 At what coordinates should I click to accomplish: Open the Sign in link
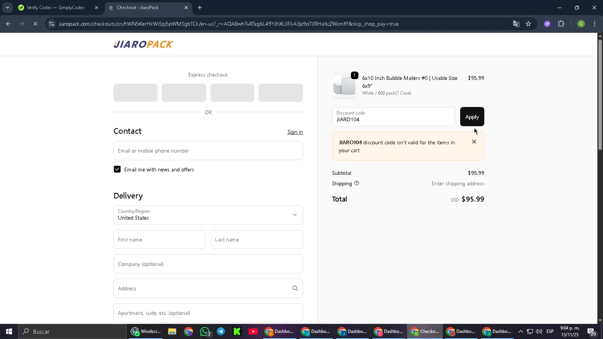(295, 132)
